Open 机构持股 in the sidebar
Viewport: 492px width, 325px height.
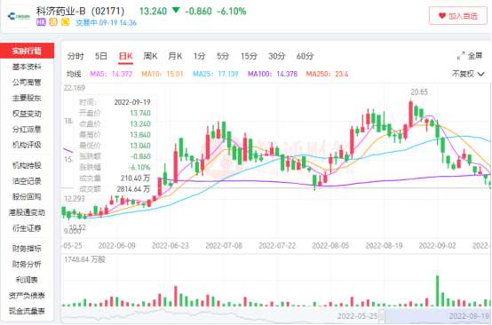(x=27, y=165)
